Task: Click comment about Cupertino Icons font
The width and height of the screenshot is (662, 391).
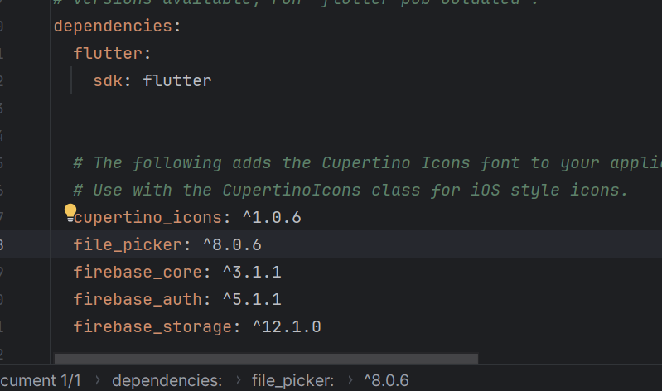Action: (367, 163)
